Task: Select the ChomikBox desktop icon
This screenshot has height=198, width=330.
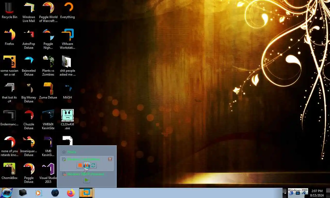Action: (10, 171)
